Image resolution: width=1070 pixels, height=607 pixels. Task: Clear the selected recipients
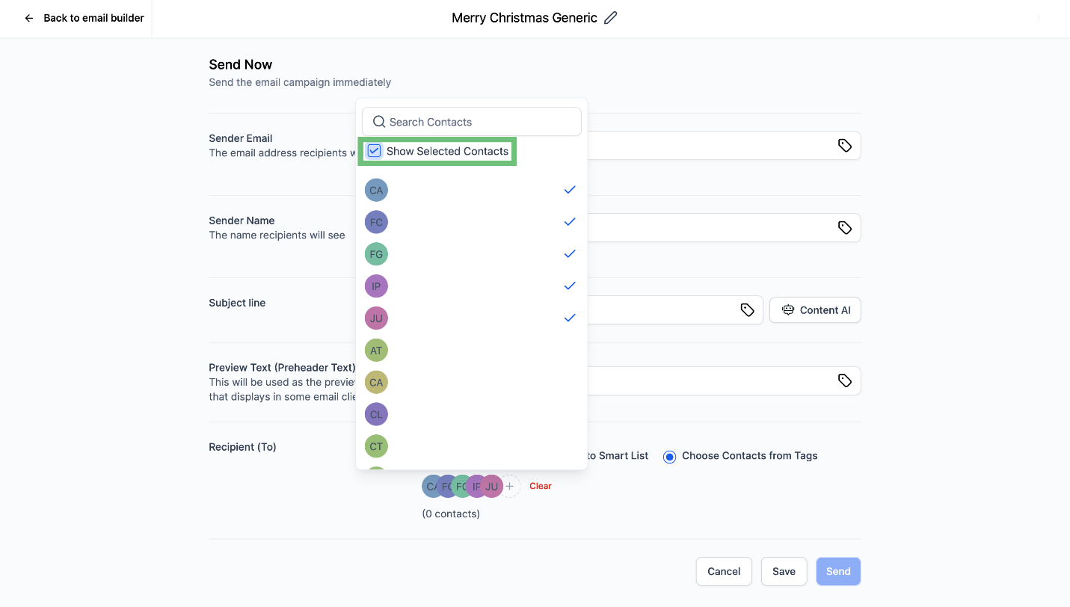(541, 486)
